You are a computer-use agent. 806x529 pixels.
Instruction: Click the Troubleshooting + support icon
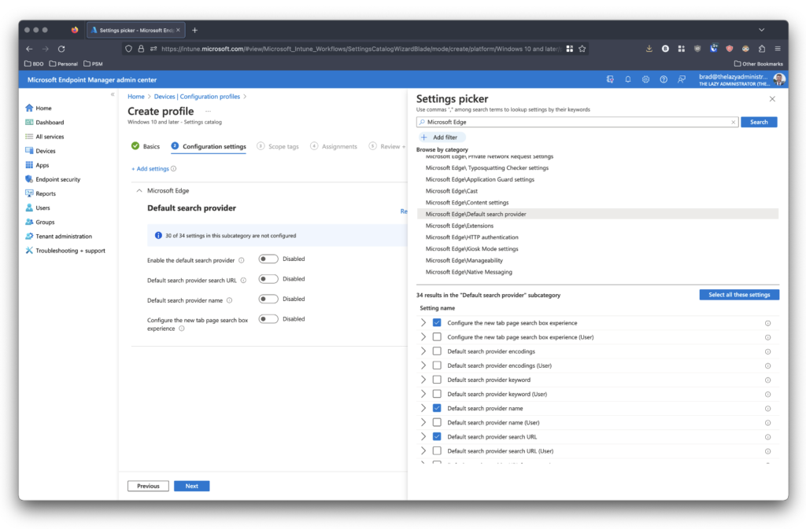tap(29, 251)
